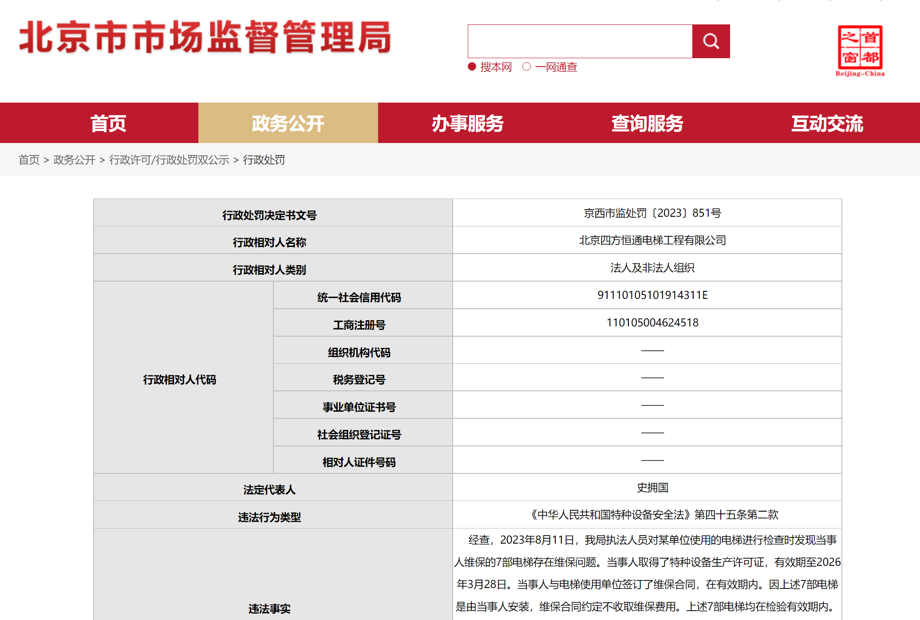This screenshot has height=620, width=920.
Task: Open 行政许可/行政处罚双公示 breadcrumb link
Action: (169, 160)
